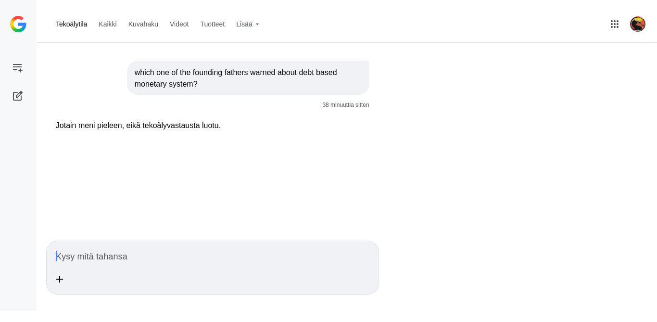The height and width of the screenshot is (322, 657).
Task: Open the Lisää menu label
Action: click(x=244, y=24)
